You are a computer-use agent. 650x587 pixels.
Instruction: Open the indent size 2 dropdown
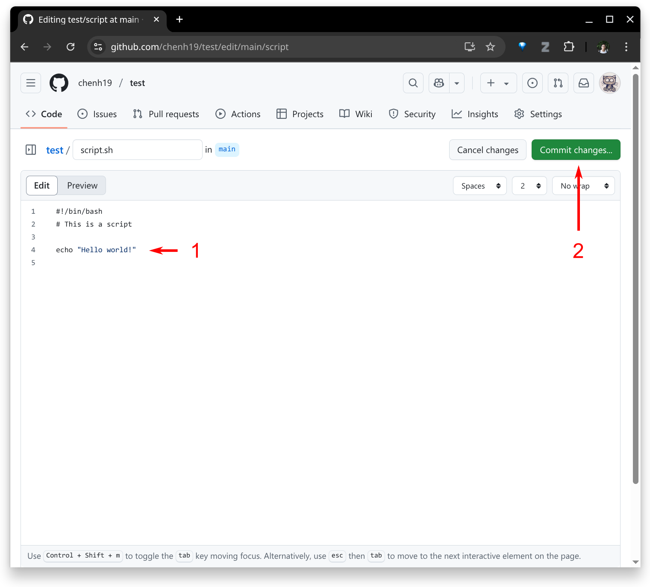(529, 186)
